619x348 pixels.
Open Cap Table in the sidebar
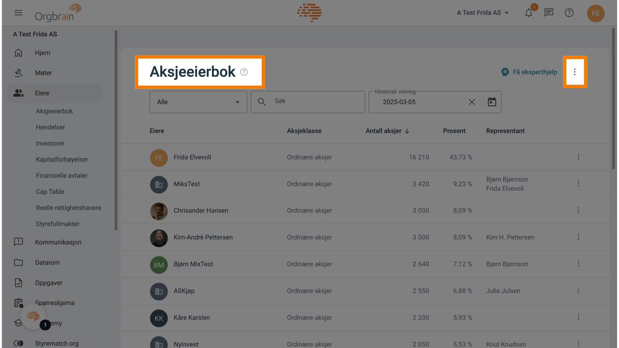(x=50, y=192)
